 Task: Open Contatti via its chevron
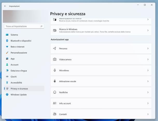148,114
